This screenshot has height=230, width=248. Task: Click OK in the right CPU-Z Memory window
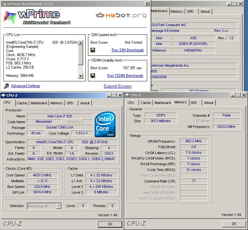(234, 224)
